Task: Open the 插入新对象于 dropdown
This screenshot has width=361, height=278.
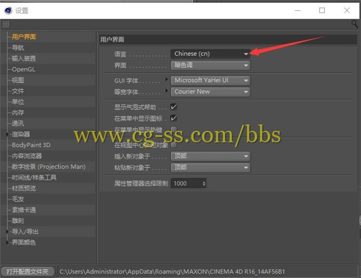Action: pyautogui.click(x=211, y=156)
